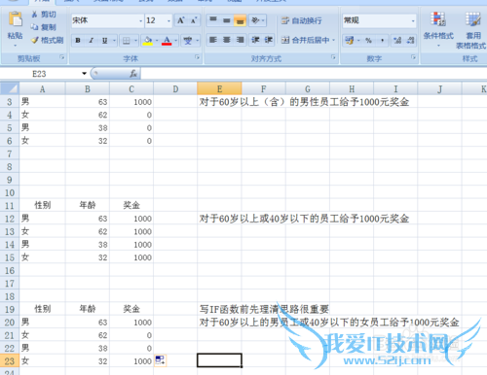Click the phonetic guide (文) icon
The width and height of the screenshot is (487, 375).
188,41
